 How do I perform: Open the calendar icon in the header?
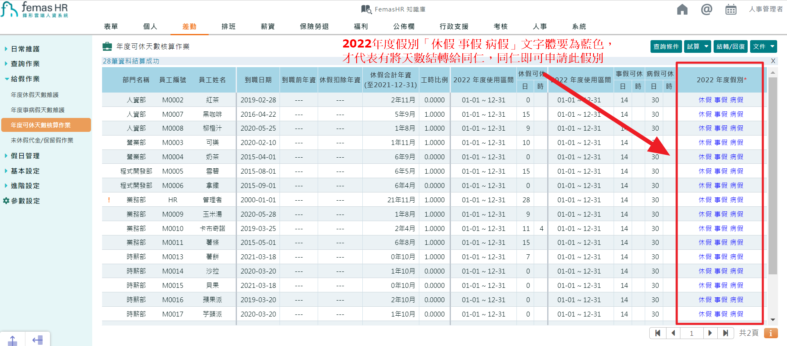point(731,9)
